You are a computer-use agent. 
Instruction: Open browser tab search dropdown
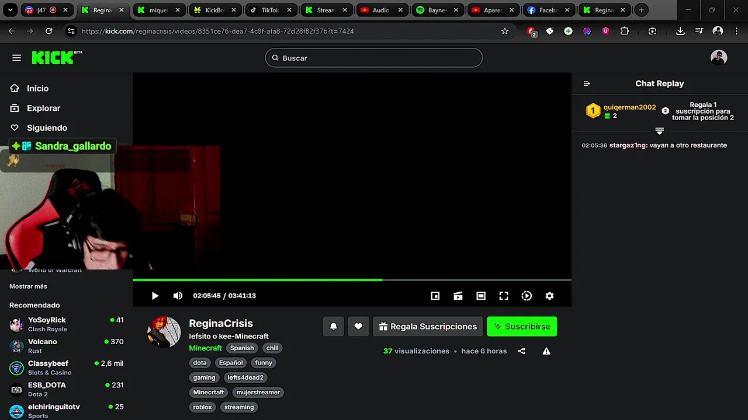[x=10, y=10]
